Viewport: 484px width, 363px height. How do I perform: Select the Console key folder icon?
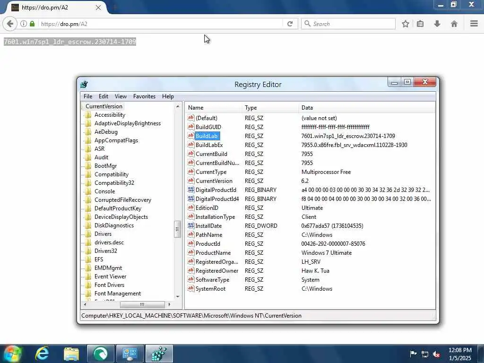coord(88,191)
